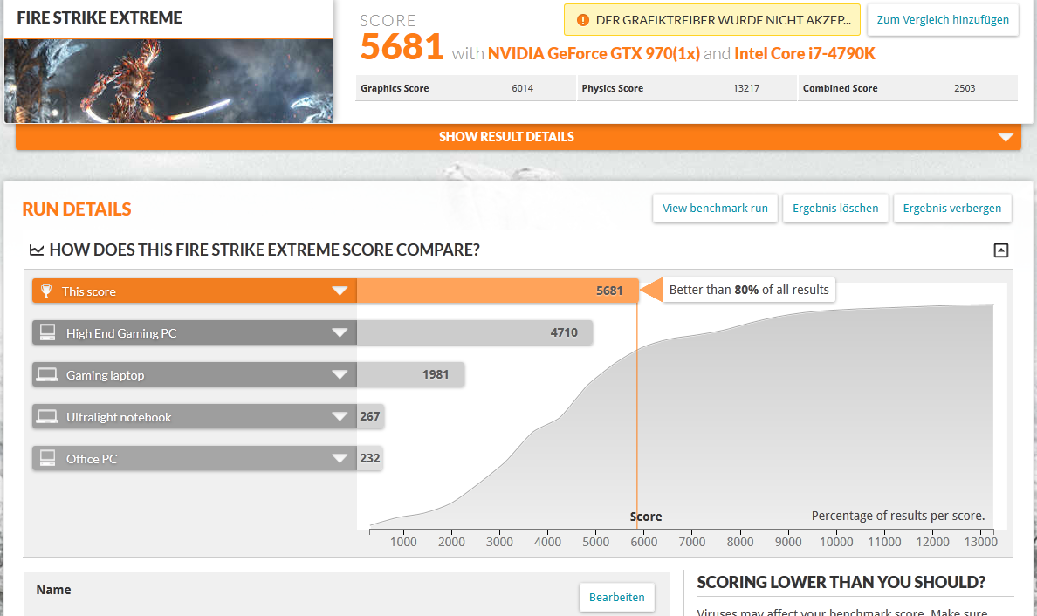1037x616 pixels.
Task: Click the 1981 Gaming laptop bar
Action: [x=410, y=375]
